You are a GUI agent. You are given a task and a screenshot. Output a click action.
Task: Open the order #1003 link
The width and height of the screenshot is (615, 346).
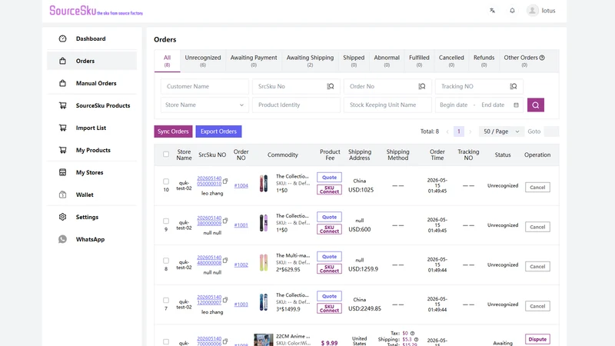coord(241,304)
